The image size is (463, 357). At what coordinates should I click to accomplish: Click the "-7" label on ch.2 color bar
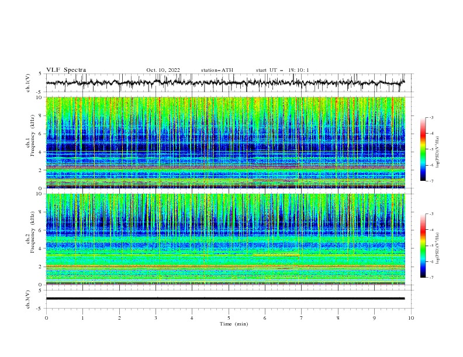[431, 278]
